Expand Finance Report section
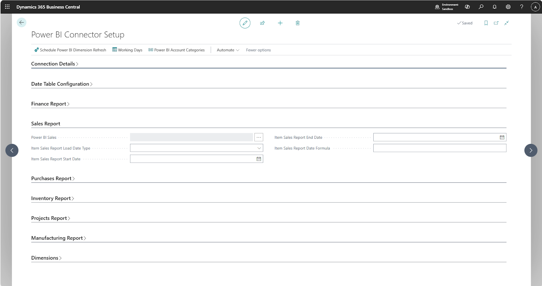The image size is (542, 286). tap(50, 104)
